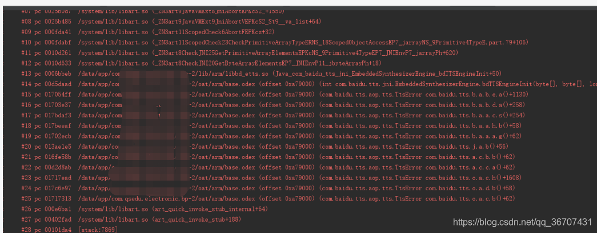This screenshot has height=233, width=597.
Task: Select frame #09 ScopedCheck AbortF line
Action: (148, 32)
